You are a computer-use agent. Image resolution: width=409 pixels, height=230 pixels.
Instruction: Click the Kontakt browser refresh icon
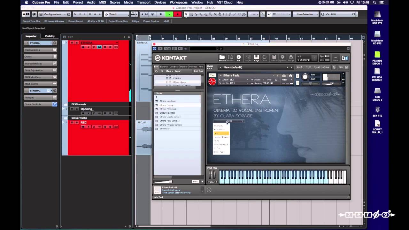(x=156, y=71)
